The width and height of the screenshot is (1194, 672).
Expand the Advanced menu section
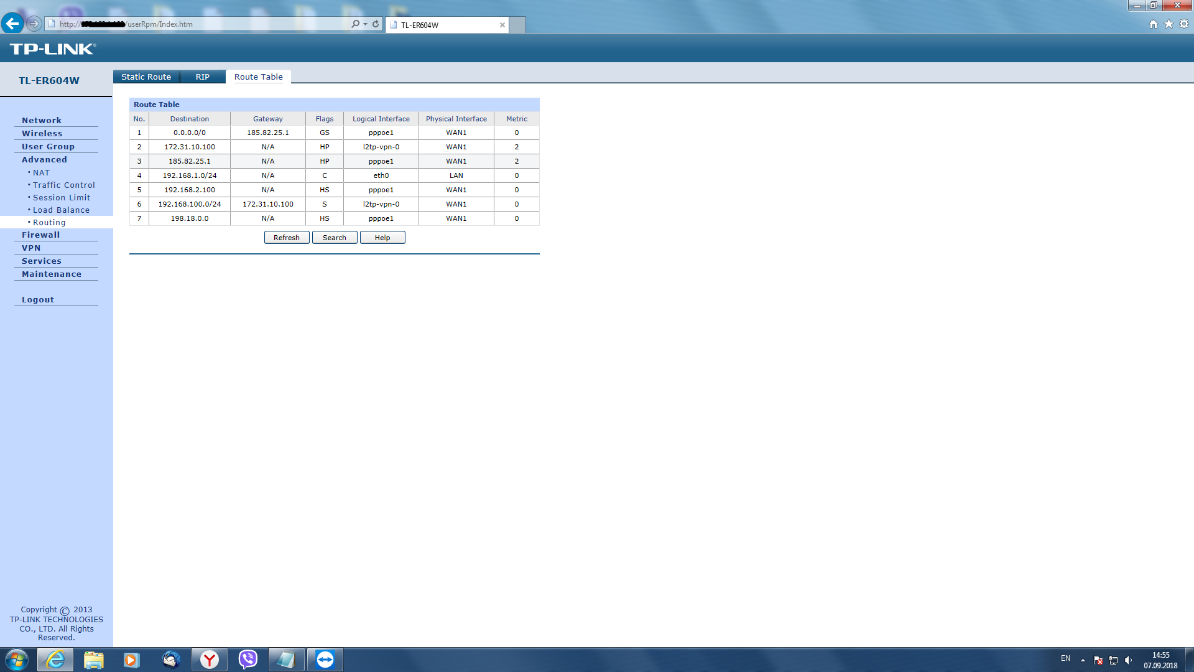(x=44, y=159)
